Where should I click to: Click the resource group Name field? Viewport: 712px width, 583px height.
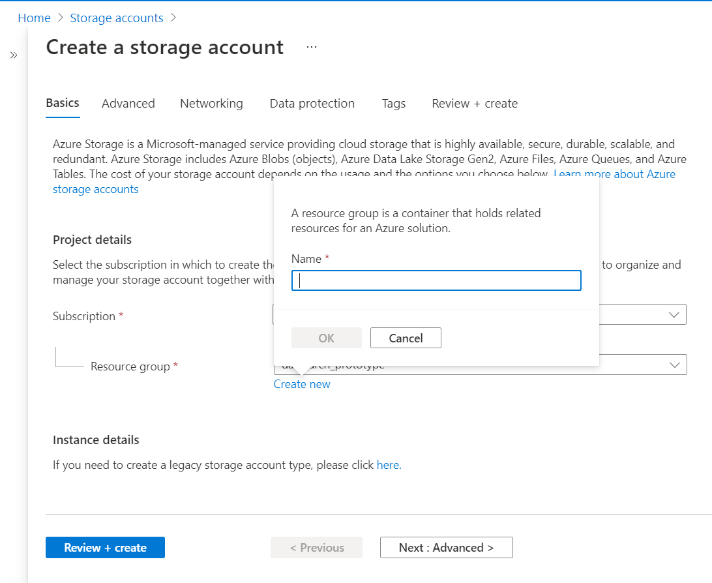coord(436,280)
